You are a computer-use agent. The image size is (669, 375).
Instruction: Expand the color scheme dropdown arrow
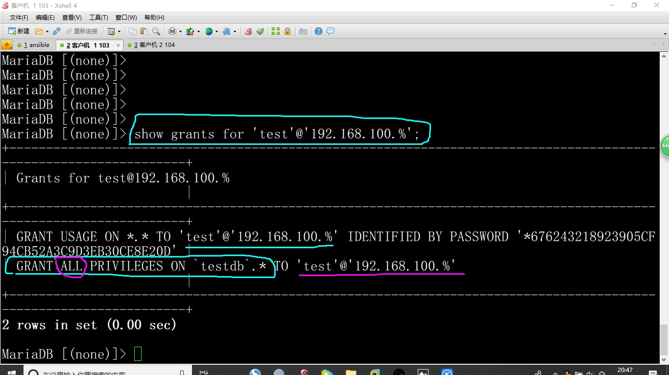click(198, 31)
